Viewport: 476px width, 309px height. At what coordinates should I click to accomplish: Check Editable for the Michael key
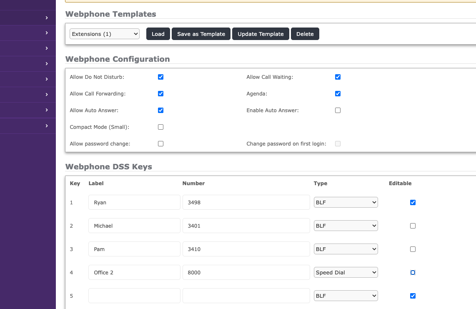[413, 226]
